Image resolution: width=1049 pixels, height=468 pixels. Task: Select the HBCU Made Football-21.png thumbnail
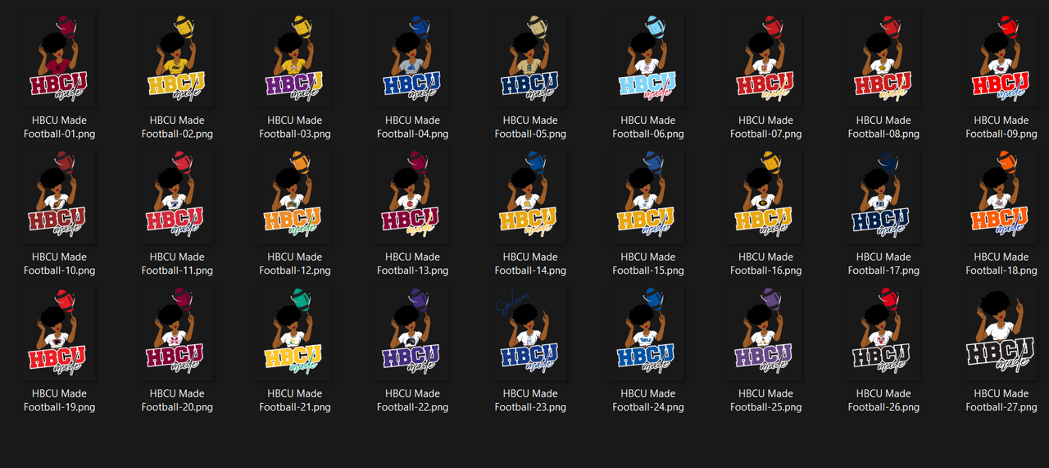point(295,333)
